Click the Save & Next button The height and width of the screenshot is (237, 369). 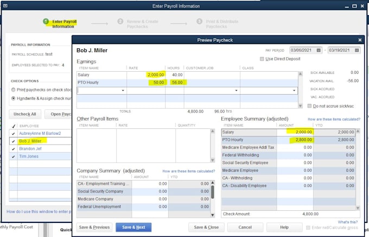click(x=133, y=227)
